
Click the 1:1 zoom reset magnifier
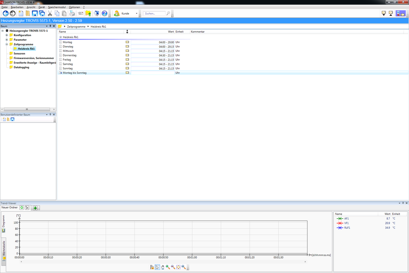(184, 267)
